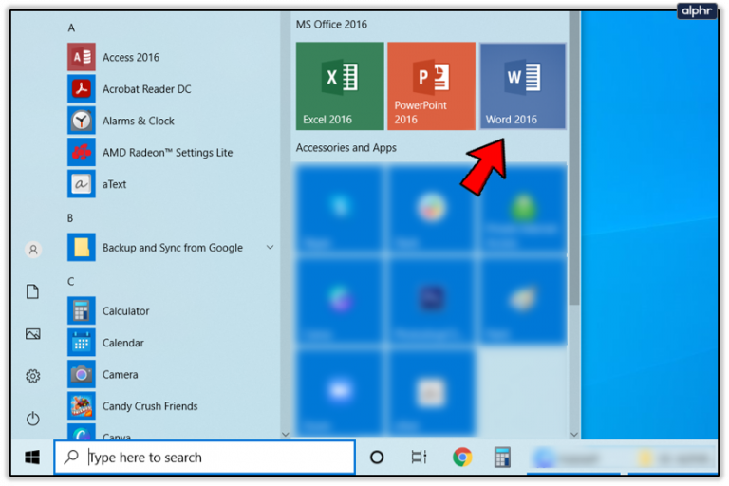Open Alarms & Clock app
The height and width of the screenshot is (486, 729).
(x=172, y=121)
